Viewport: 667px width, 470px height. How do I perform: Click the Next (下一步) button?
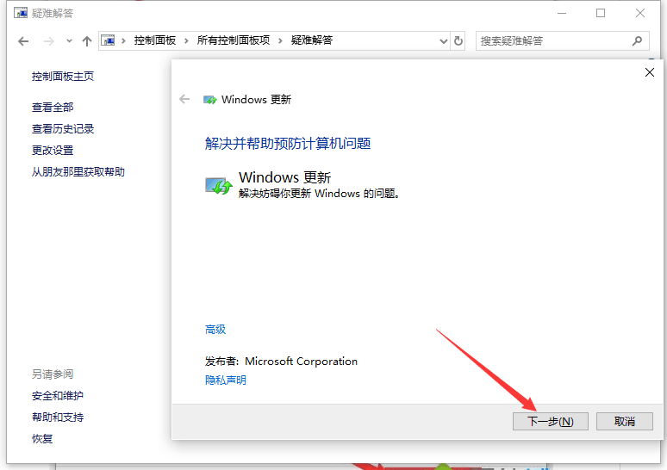click(550, 421)
